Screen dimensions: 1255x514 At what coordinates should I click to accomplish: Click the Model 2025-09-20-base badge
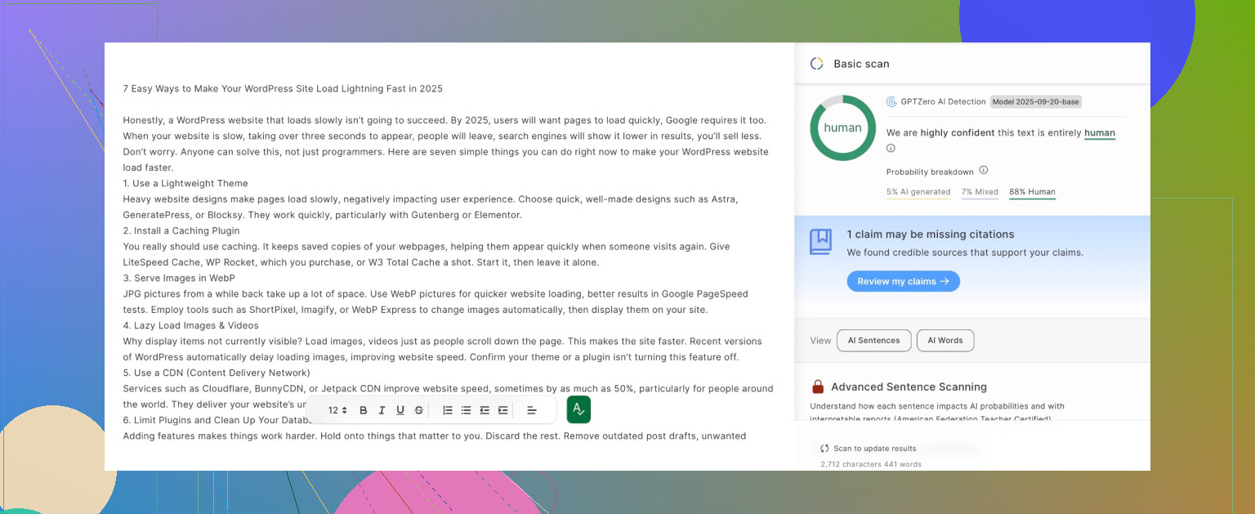pos(1035,102)
